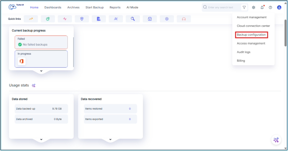Screen dimensions: 288x151
Task: Click the Current backup progress title
Action: [29, 30]
